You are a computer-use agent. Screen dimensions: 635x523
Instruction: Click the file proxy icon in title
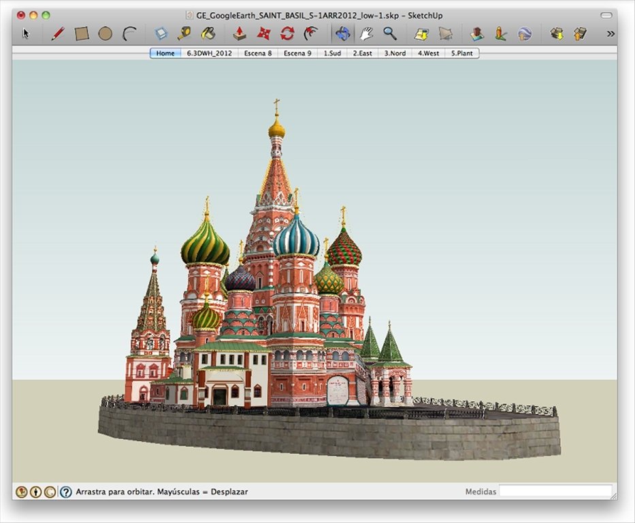189,16
